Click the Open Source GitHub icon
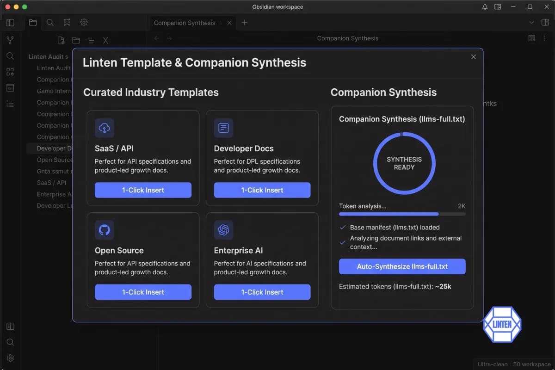 [x=105, y=230]
